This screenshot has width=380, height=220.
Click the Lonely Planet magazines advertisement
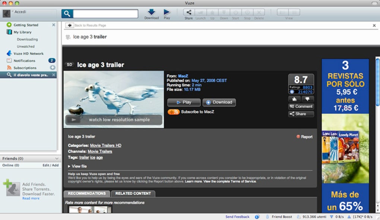(345, 136)
